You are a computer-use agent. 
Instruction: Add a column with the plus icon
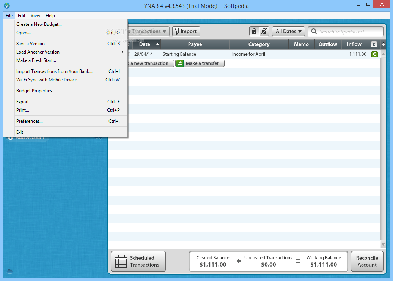click(383, 44)
